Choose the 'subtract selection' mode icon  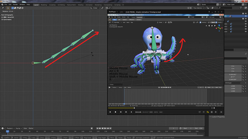[18, 8]
